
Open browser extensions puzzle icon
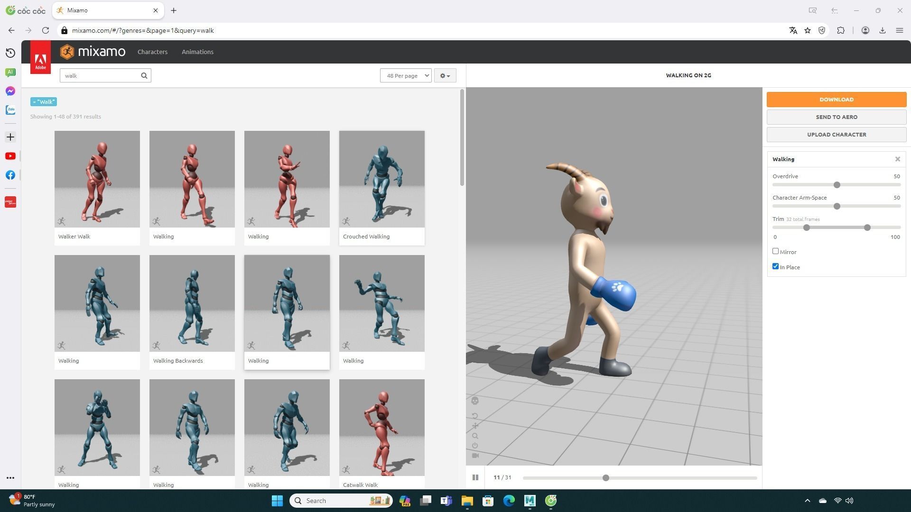841,30
